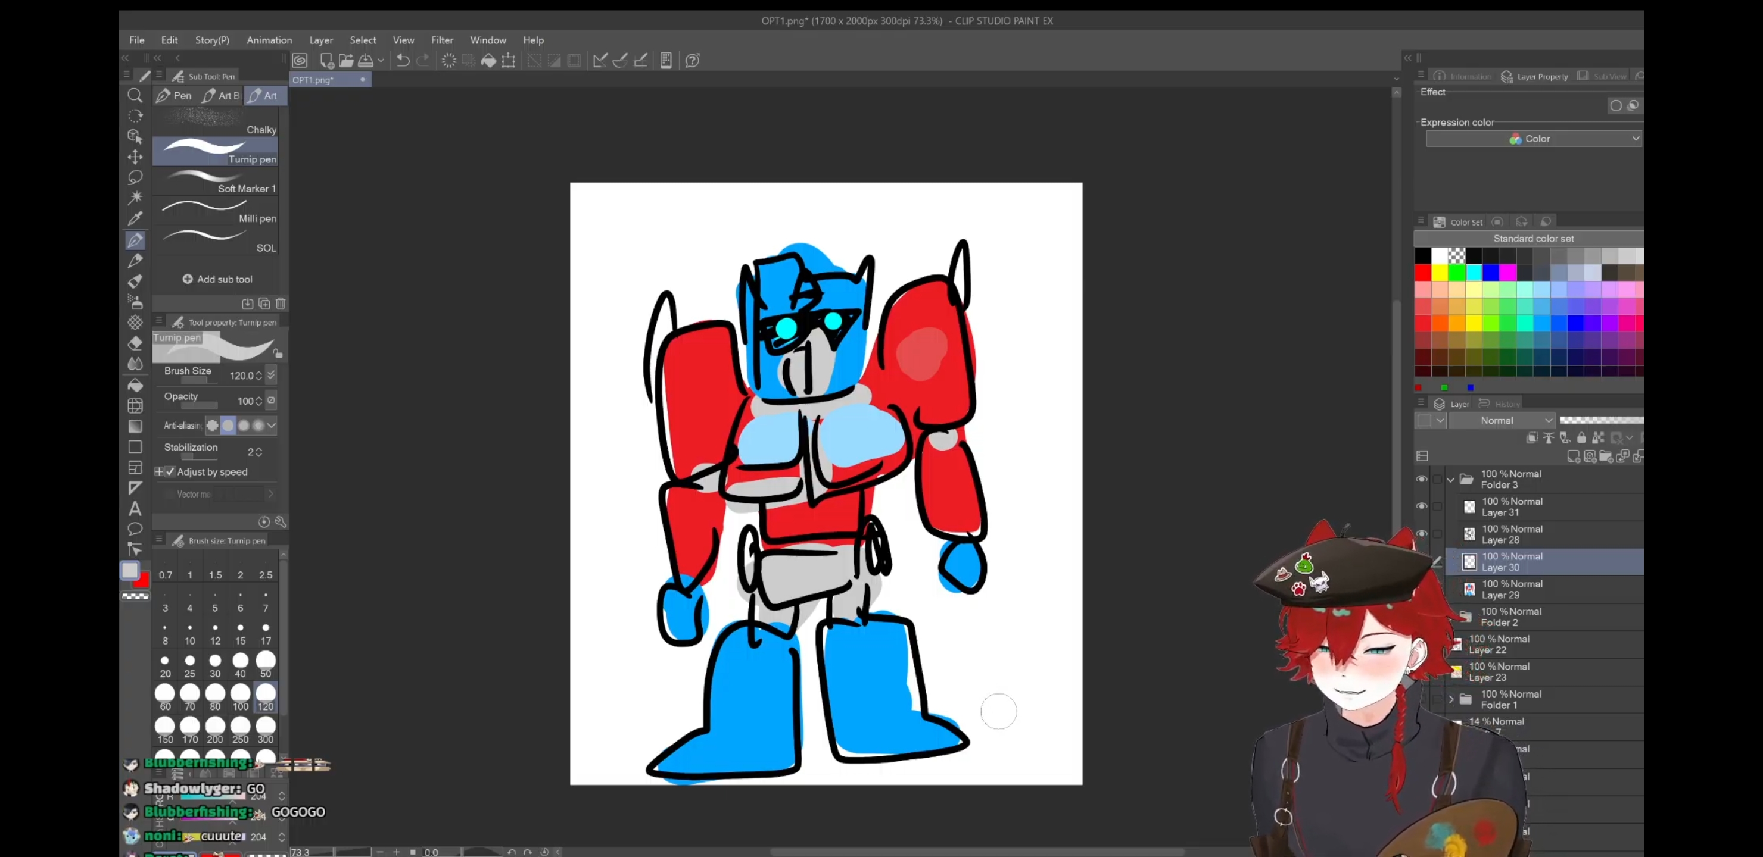The width and height of the screenshot is (1763, 857).
Task: Select the Pen tool in toolbox
Action: tap(135, 240)
